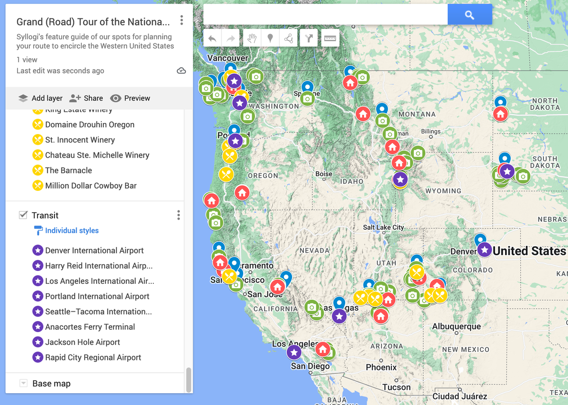The image size is (568, 405).
Task: Click the cloud sync status icon
Action: (181, 70)
